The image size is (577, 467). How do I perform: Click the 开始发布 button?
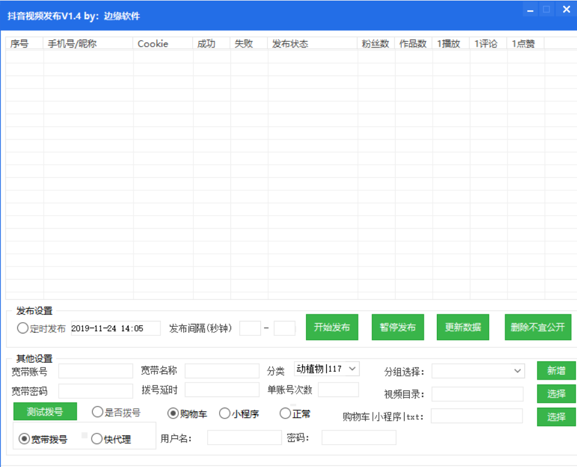tap(332, 327)
